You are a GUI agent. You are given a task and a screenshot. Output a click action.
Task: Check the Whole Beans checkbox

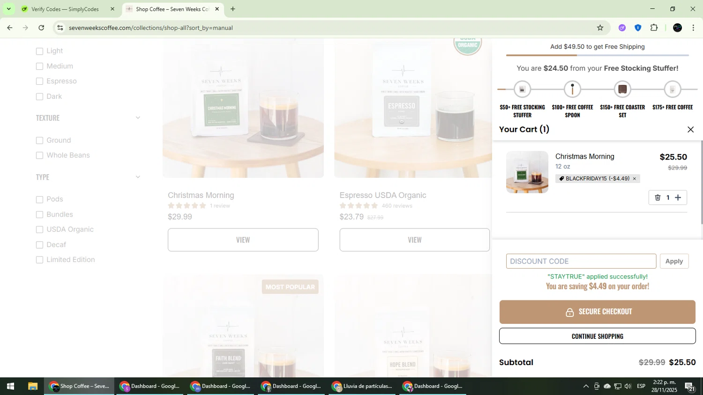[x=39, y=155]
